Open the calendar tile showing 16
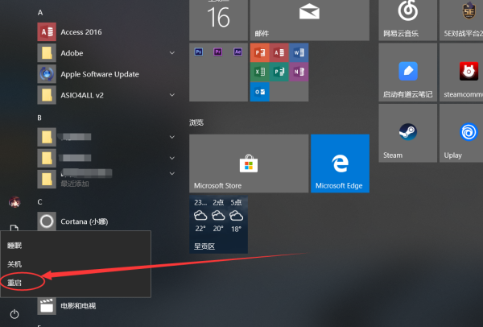Image resolution: width=483 pixels, height=327 pixels. click(x=217, y=18)
